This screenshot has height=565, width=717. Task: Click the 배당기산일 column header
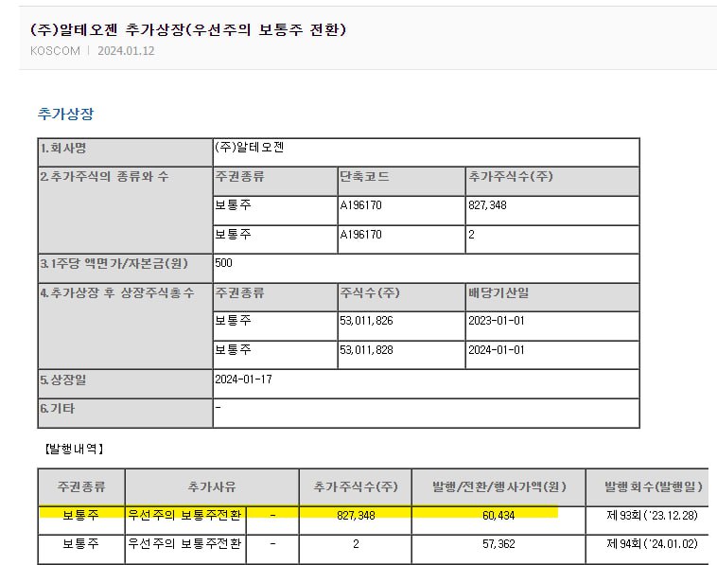click(498, 292)
